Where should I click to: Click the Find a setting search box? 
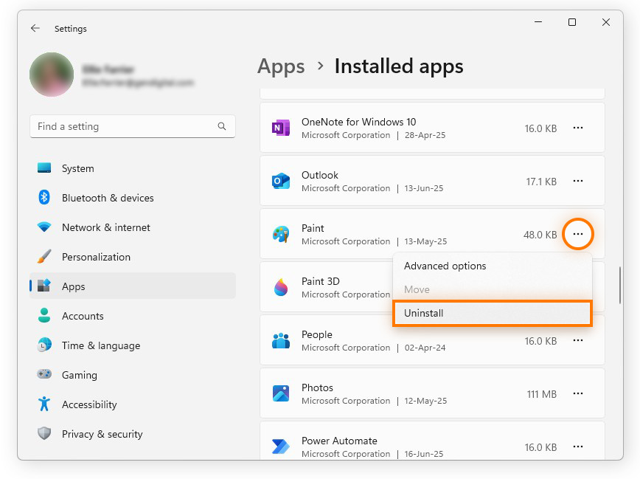pos(132,127)
